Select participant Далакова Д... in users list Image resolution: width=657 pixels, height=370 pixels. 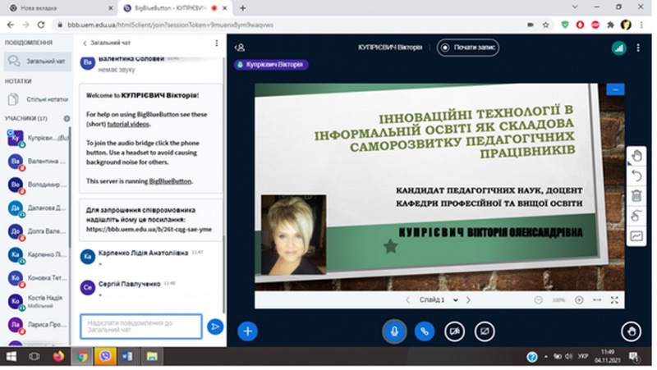[x=38, y=208]
